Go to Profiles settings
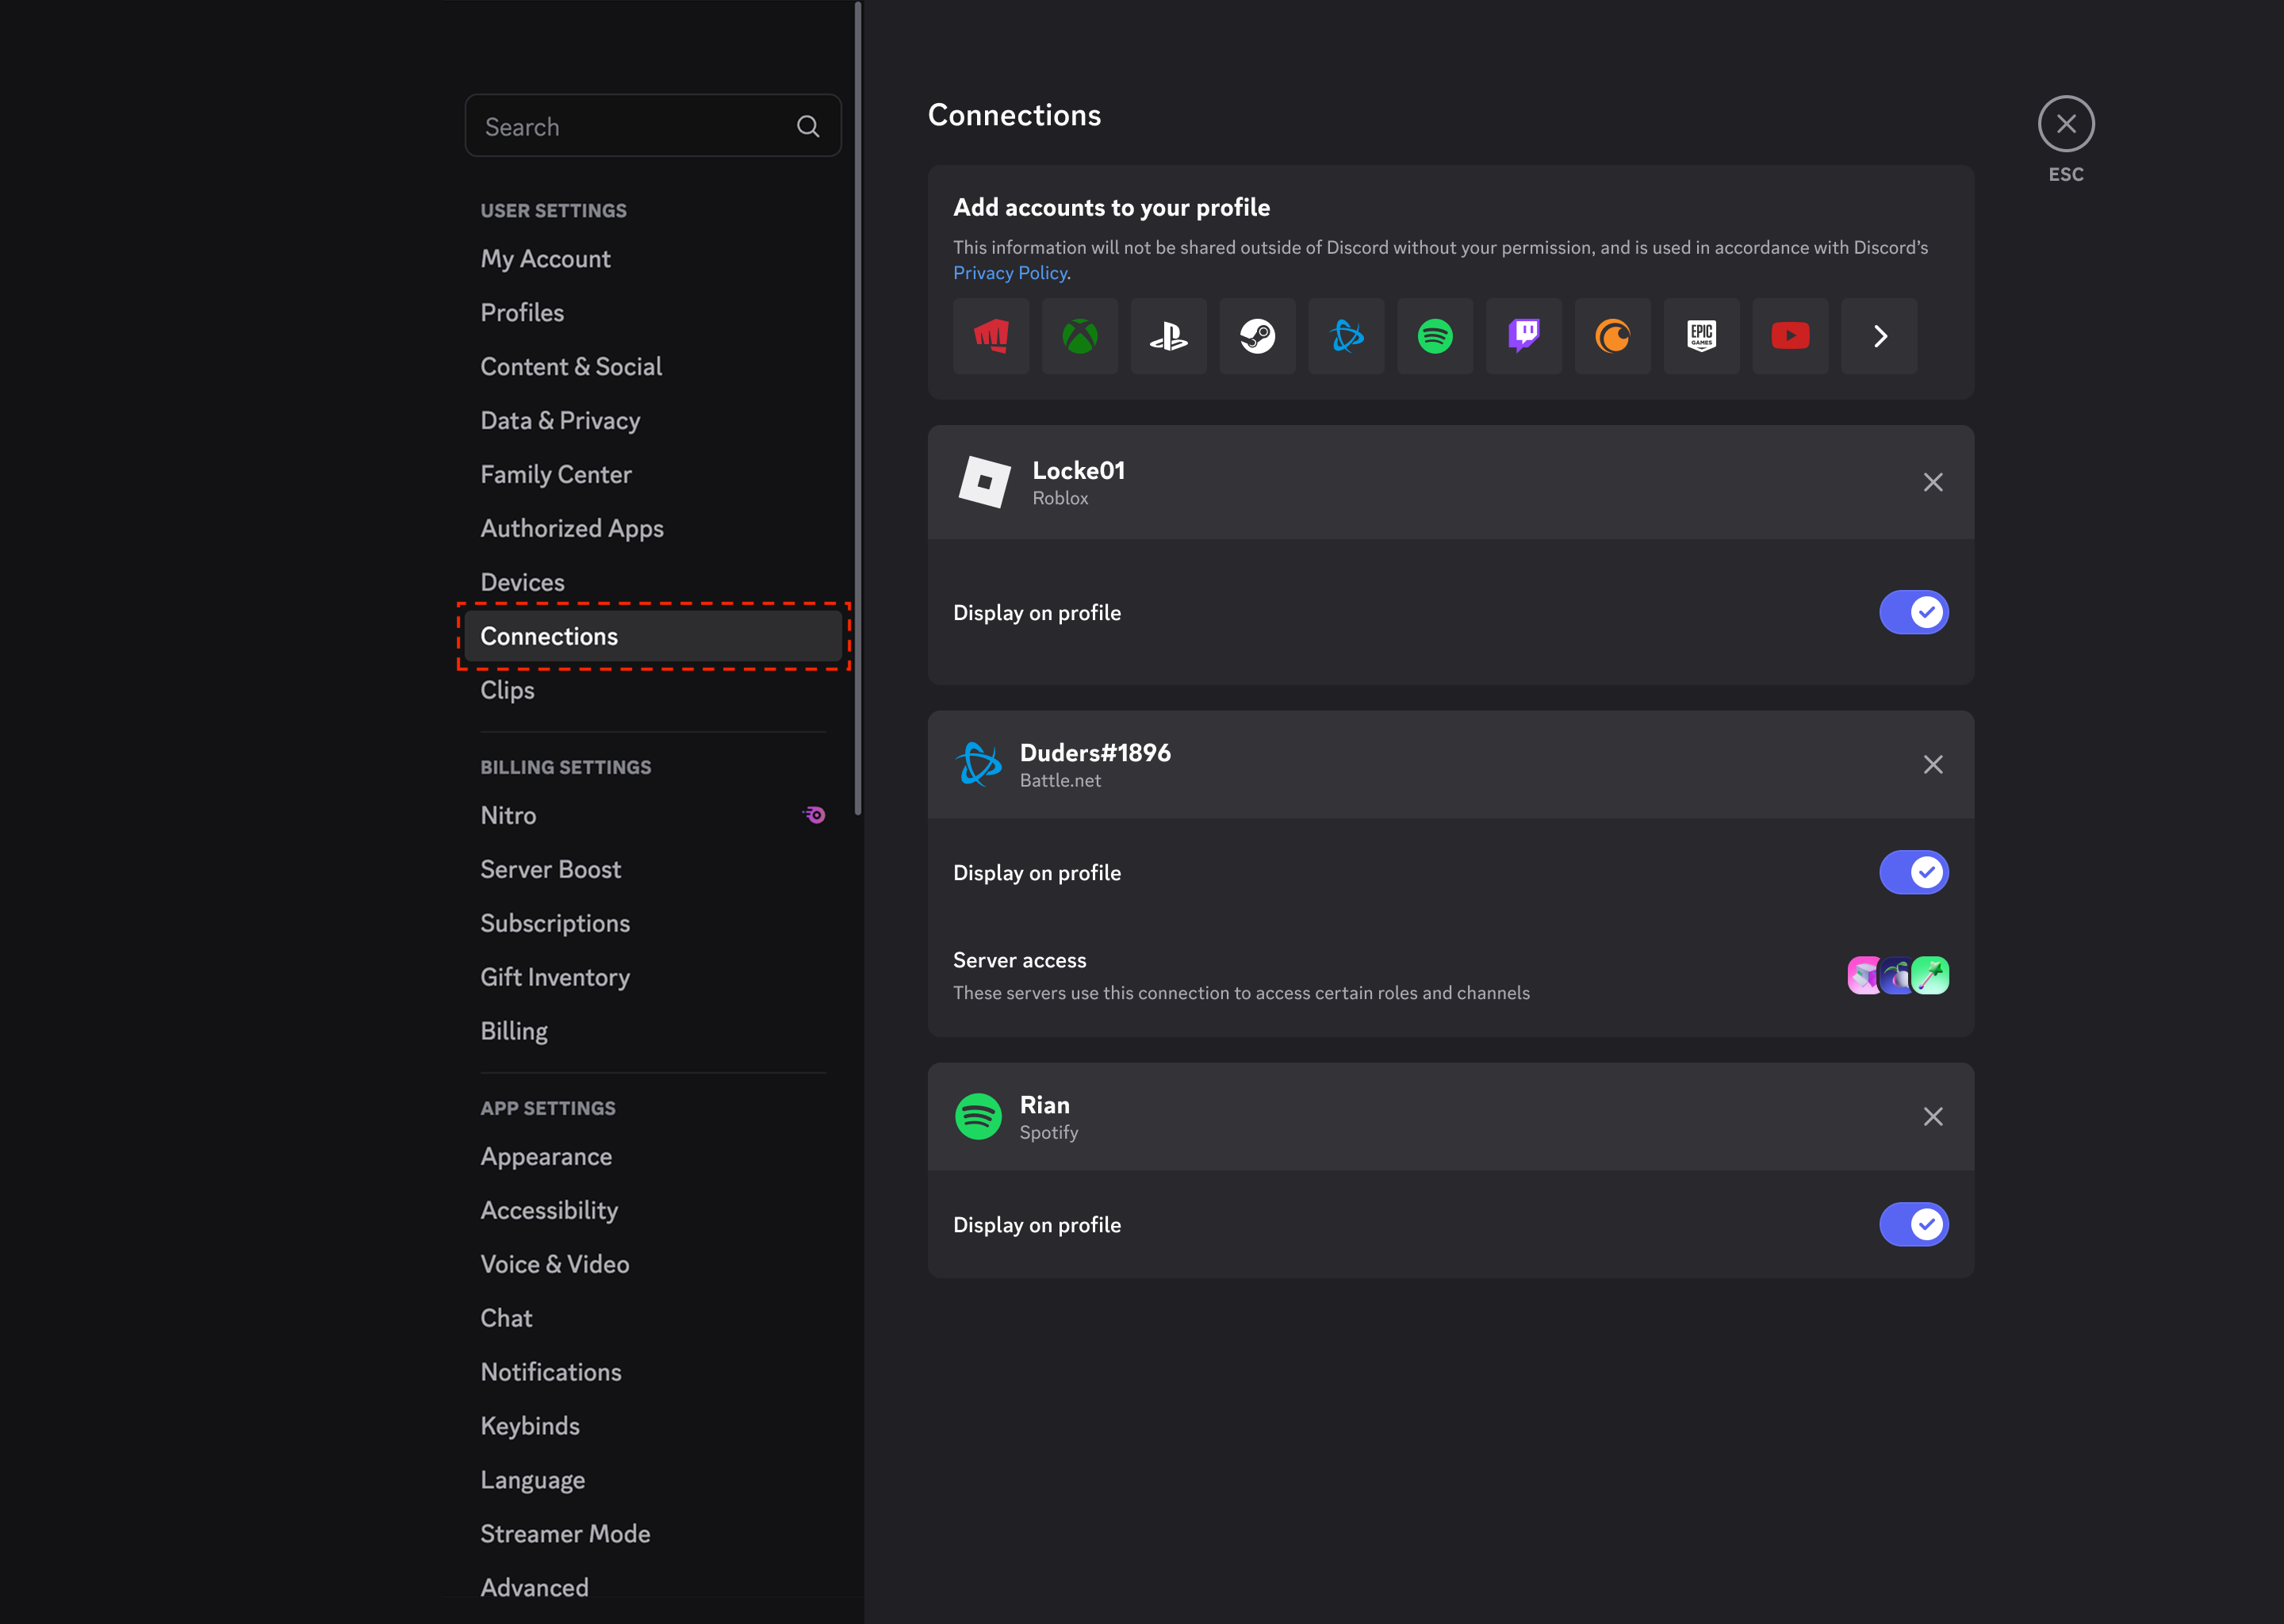Image resolution: width=2284 pixels, height=1624 pixels. [652, 313]
